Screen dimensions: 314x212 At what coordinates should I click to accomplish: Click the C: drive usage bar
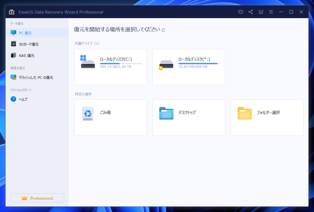point(121,64)
